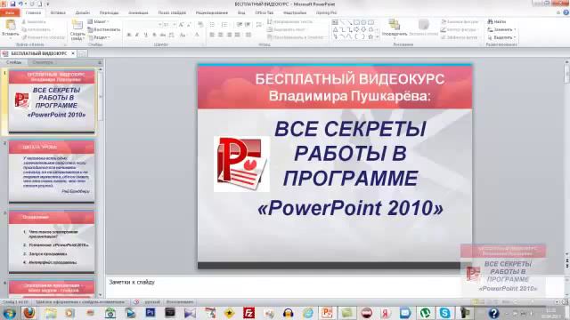Click the Create slide (Создать слайд) icon
Viewport: 570px width, 320px height.
pyautogui.click(x=77, y=25)
